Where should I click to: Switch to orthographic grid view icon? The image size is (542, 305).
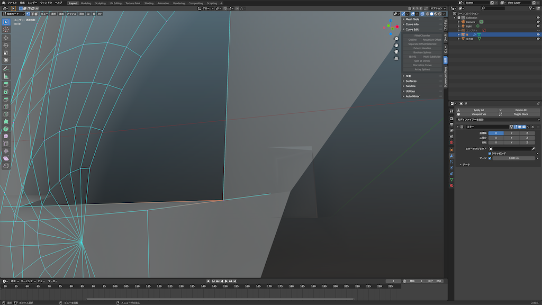point(396,58)
